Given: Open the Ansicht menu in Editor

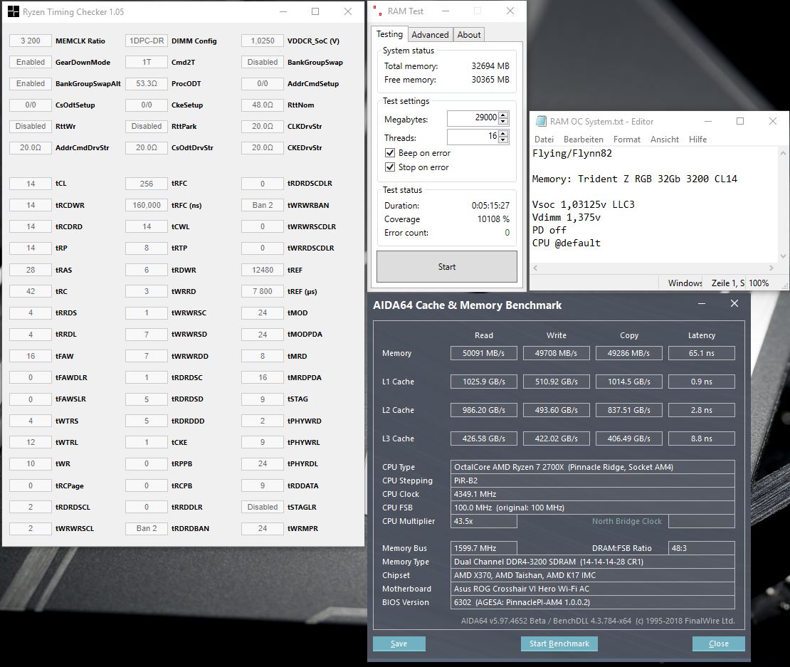Looking at the screenshot, I should [x=665, y=140].
